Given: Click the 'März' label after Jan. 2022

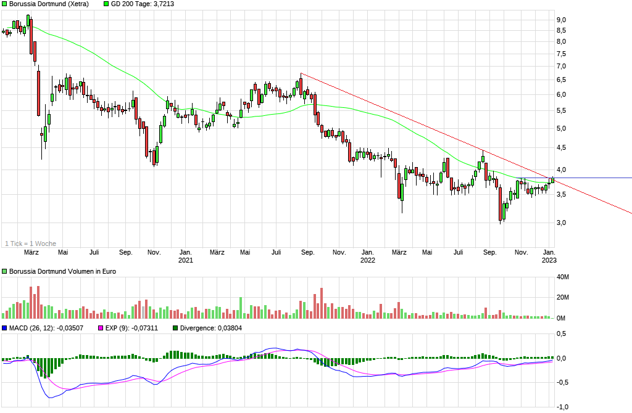Looking at the screenshot, I should click(x=399, y=252).
